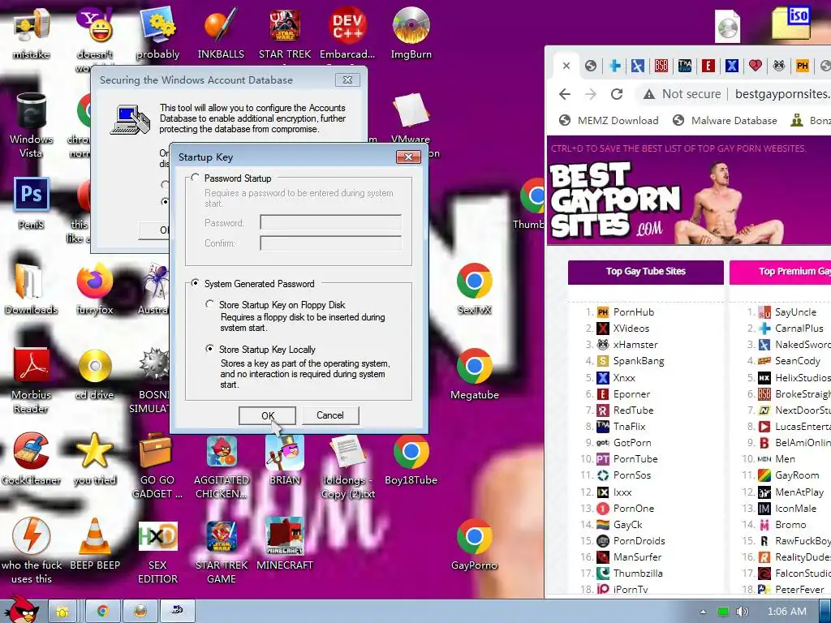
Task: Open the 'cd drive' disc icon
Action: click(94, 374)
